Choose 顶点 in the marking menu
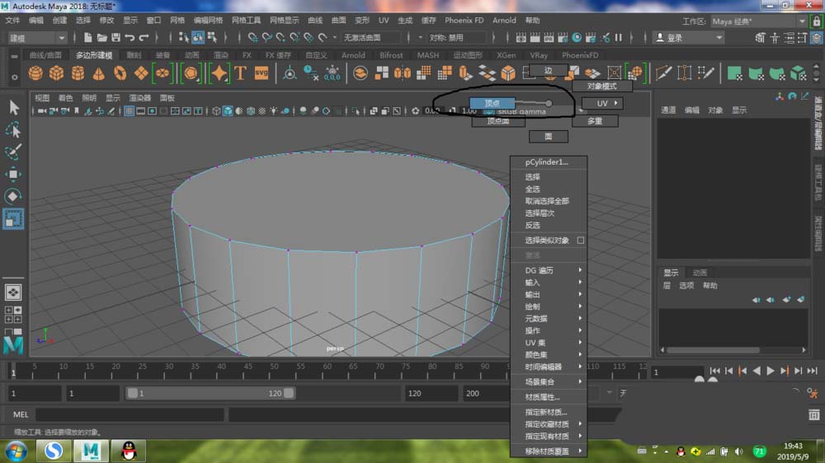 (x=493, y=104)
